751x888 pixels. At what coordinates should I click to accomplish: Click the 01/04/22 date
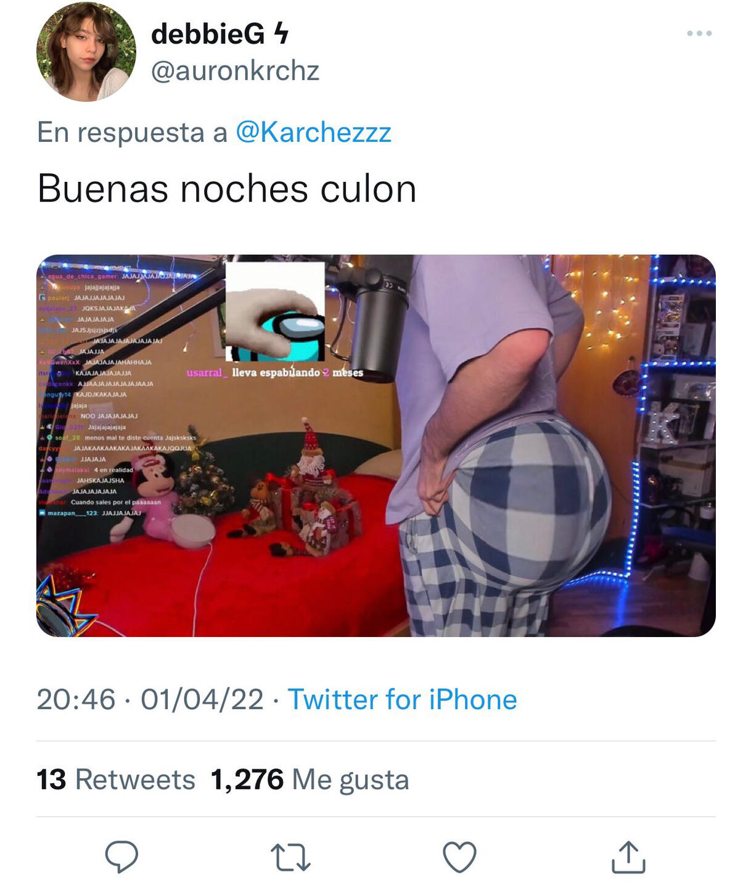pos(202,699)
